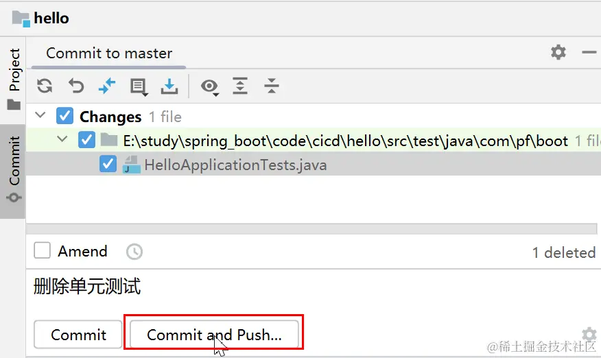Click the Expand All icon

tap(239, 86)
